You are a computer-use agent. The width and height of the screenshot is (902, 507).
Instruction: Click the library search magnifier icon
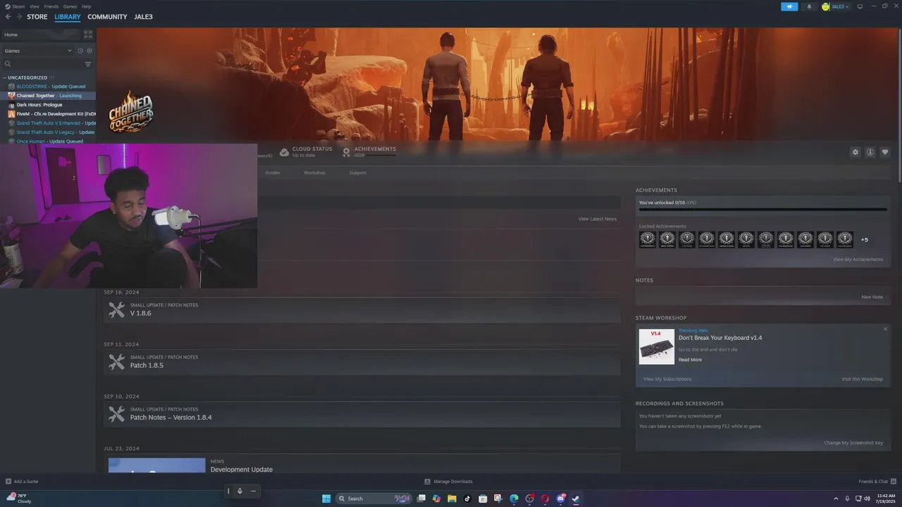click(8, 64)
